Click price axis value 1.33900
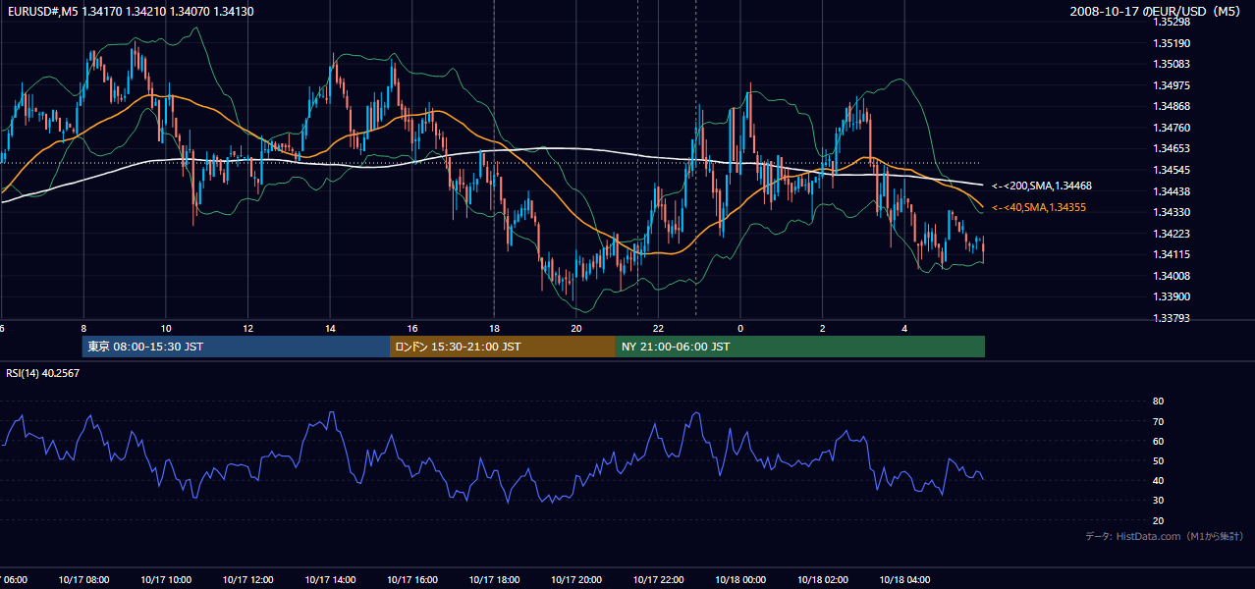The width and height of the screenshot is (1255, 589). 1172,296
